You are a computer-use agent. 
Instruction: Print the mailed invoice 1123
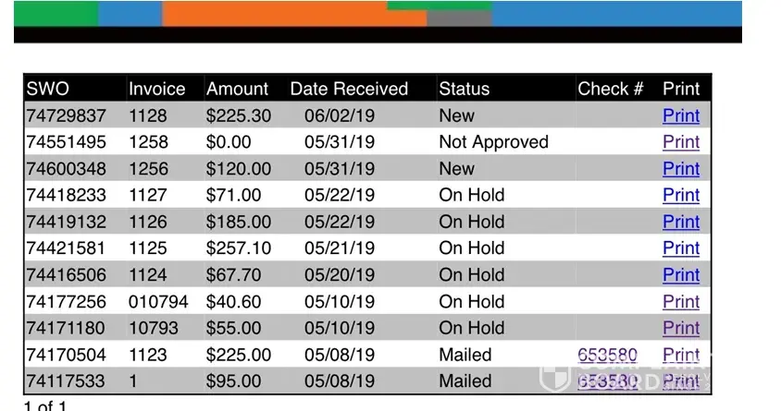pos(681,356)
